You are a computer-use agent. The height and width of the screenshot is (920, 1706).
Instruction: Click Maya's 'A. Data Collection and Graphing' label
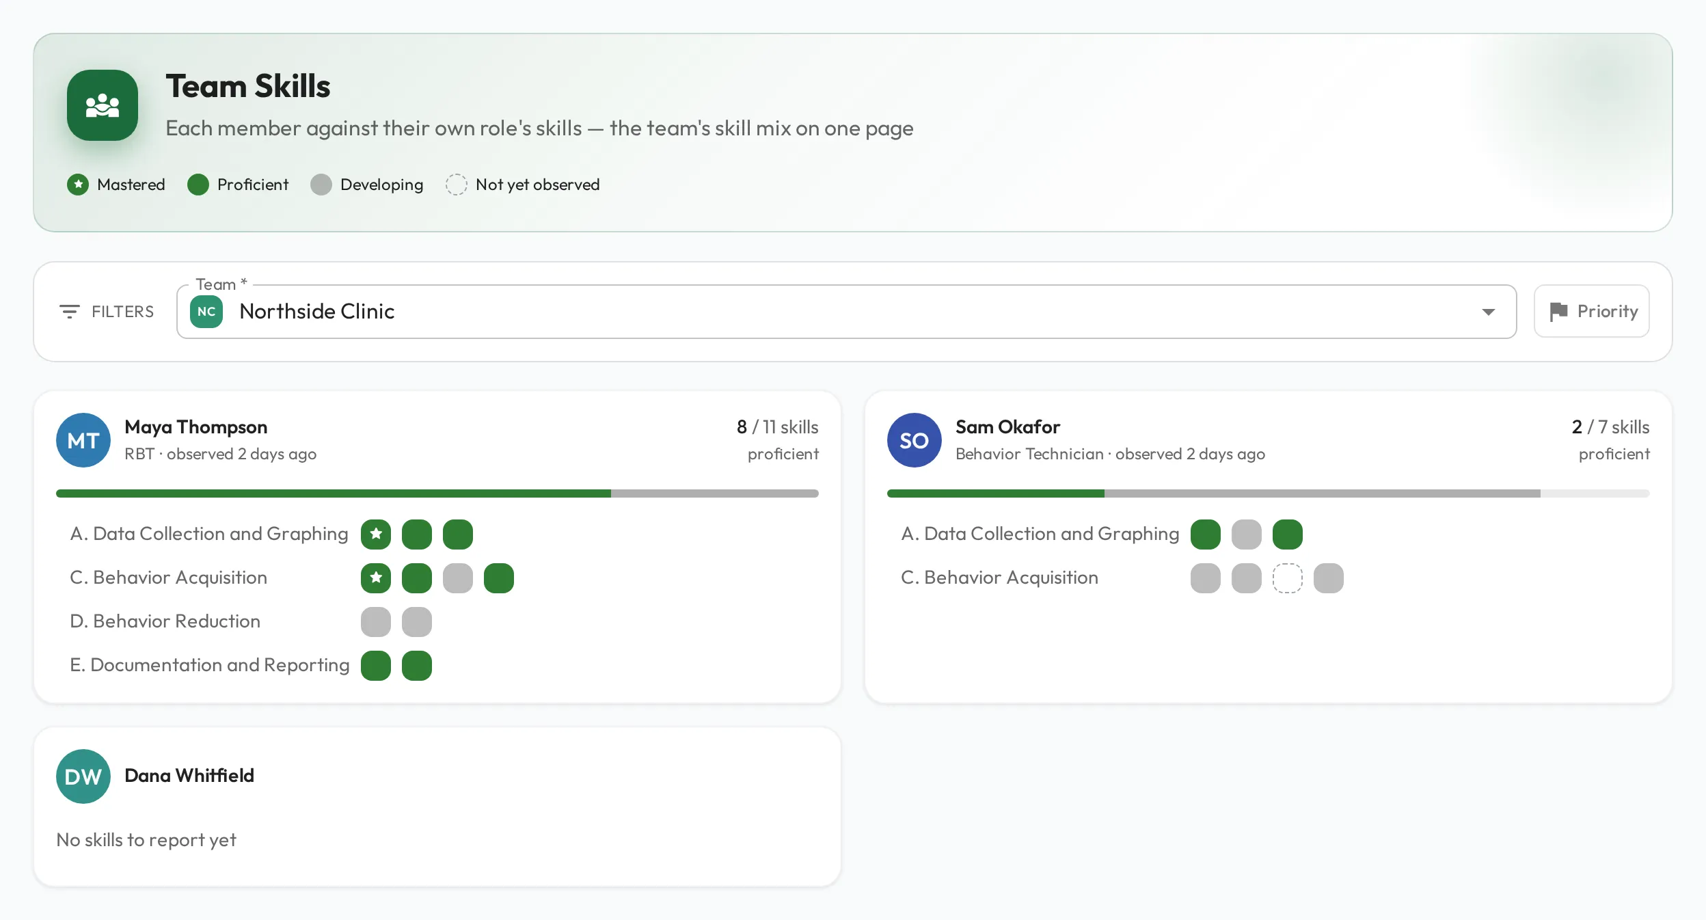tap(209, 534)
